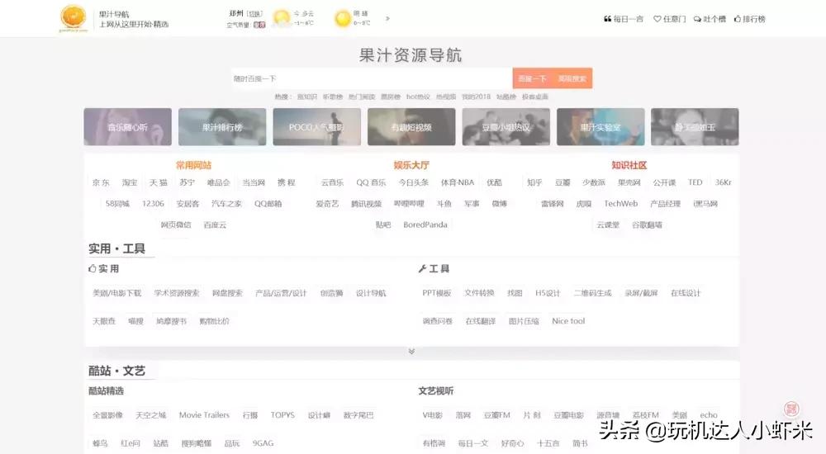Screen dimensions: 826x454
Task: Open the H5设计 link
Action: click(x=548, y=293)
